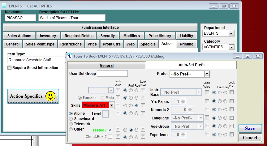This screenshot has height=146, width=267.
Task: Decrease the Numeric 2 spinner value
Action: [x=191, y=111]
